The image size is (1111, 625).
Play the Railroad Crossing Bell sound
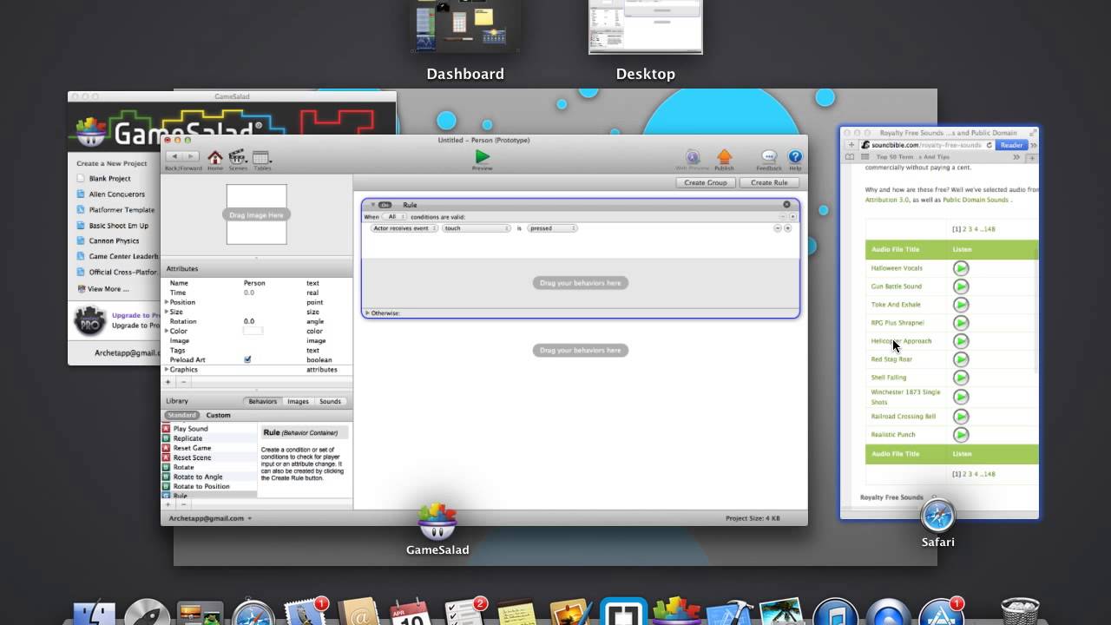961,417
